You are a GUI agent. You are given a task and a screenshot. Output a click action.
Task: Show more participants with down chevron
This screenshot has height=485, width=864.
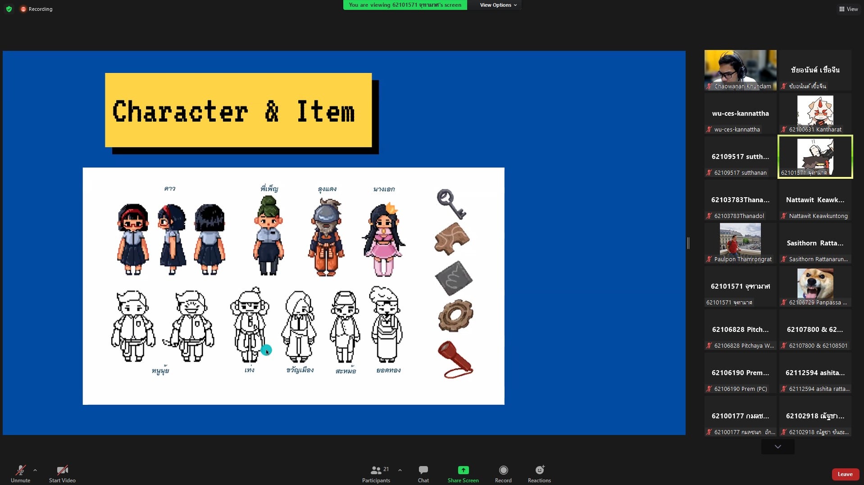(778, 447)
